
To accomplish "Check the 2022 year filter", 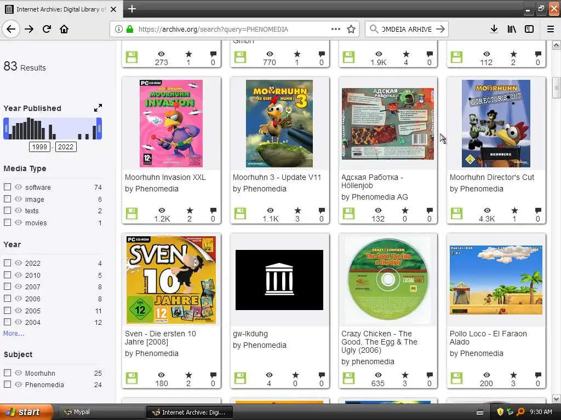I will click(x=7, y=263).
